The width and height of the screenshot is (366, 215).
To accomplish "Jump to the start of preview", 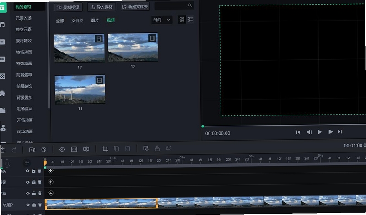I will (x=298, y=132).
